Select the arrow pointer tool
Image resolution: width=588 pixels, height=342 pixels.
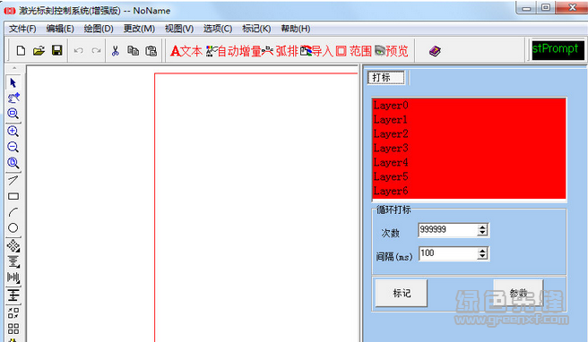13,82
